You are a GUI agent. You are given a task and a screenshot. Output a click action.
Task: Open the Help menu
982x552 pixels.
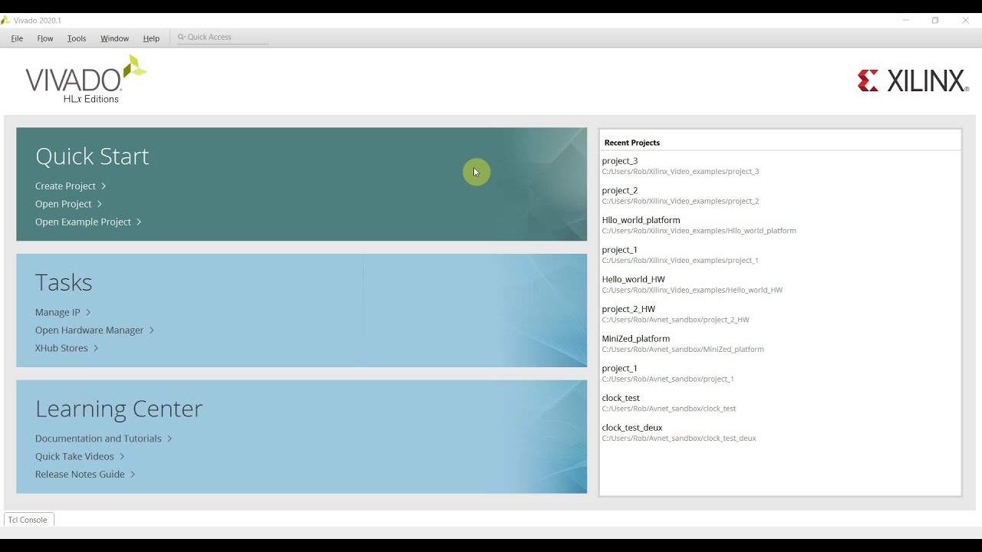pos(151,38)
